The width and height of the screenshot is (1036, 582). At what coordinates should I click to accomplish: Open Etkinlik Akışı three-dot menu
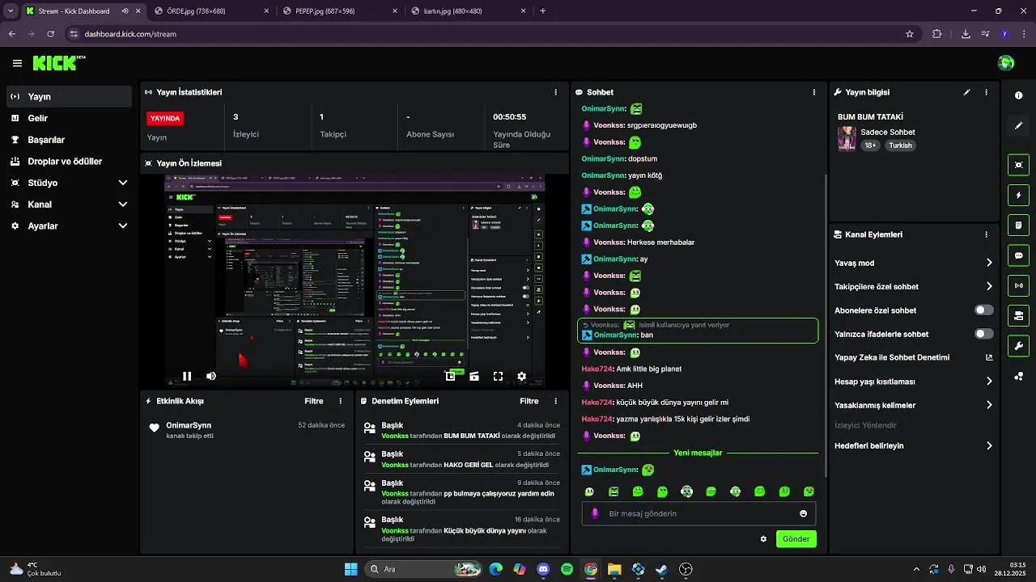[340, 401]
